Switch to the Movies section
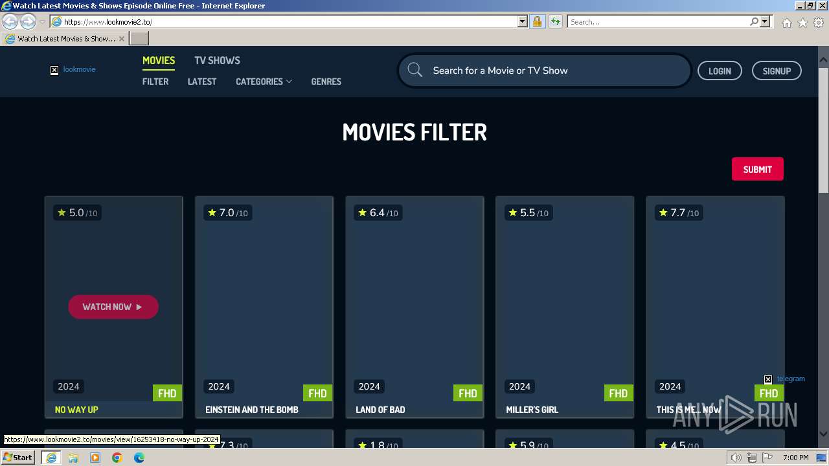This screenshot has height=466, width=829. 159,60
